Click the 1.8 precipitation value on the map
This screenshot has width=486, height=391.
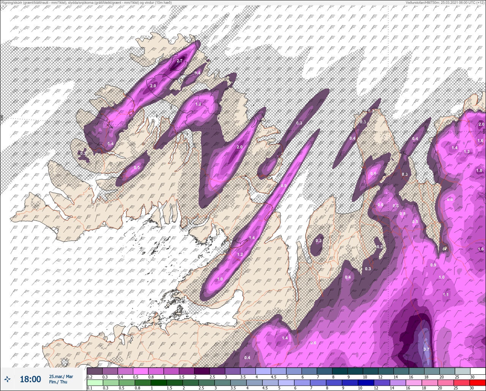point(479,171)
